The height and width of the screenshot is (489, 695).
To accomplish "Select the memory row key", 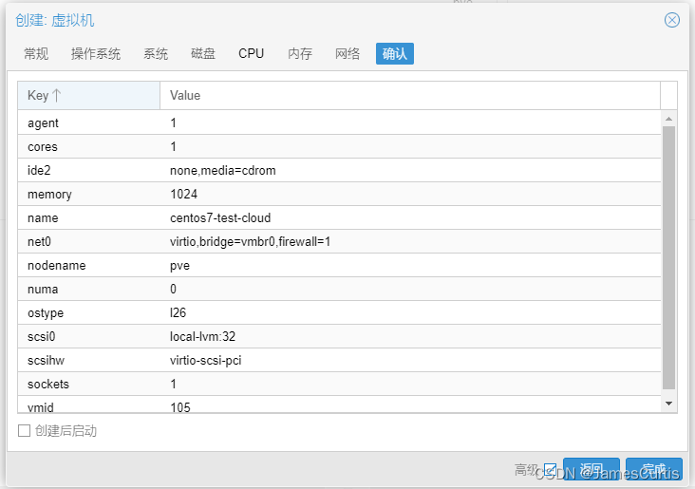I will click(49, 195).
